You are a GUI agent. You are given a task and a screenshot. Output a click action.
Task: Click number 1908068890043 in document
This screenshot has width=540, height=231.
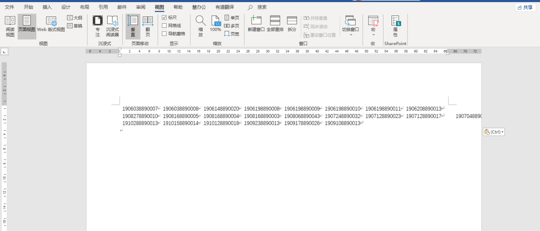(x=302, y=116)
